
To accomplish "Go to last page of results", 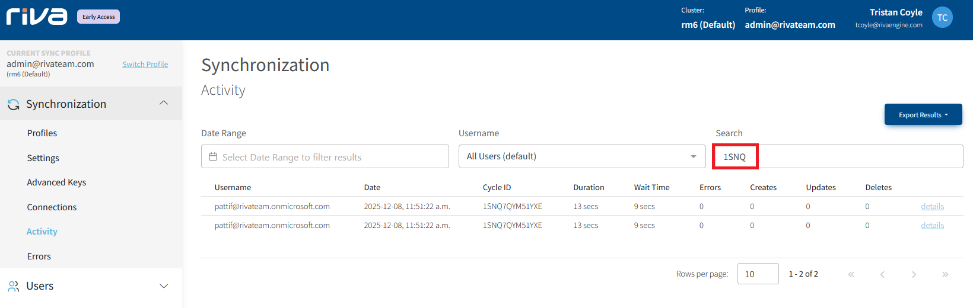I will 945,274.
